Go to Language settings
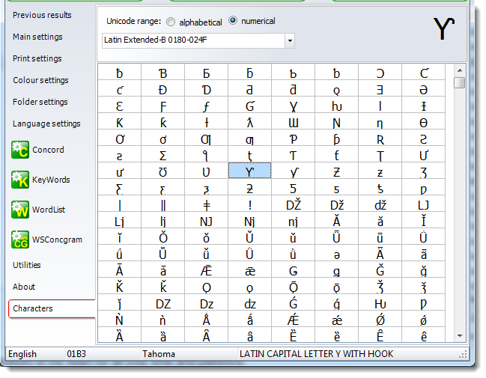Image resolution: width=486 pixels, height=378 pixels. 46,124
